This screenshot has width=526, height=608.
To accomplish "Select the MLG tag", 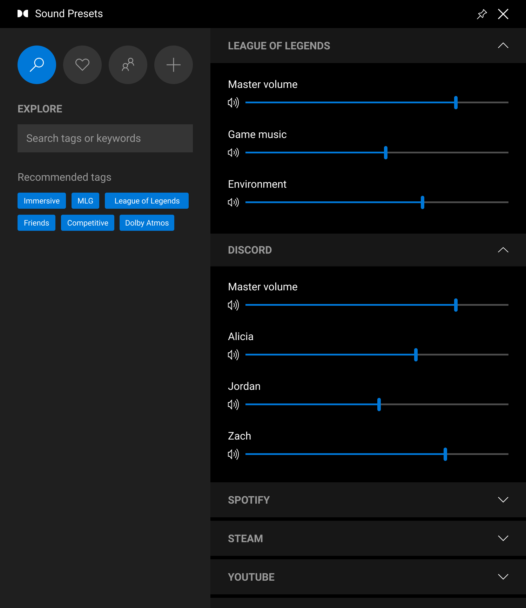I will [85, 201].
